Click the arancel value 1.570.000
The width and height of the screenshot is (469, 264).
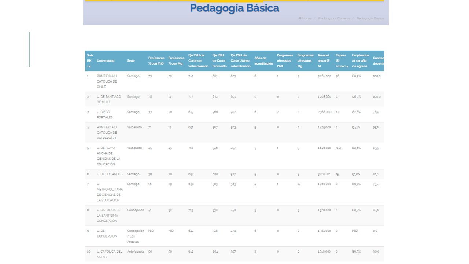(x=324, y=210)
